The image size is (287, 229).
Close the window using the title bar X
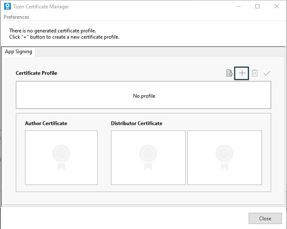(x=277, y=7)
